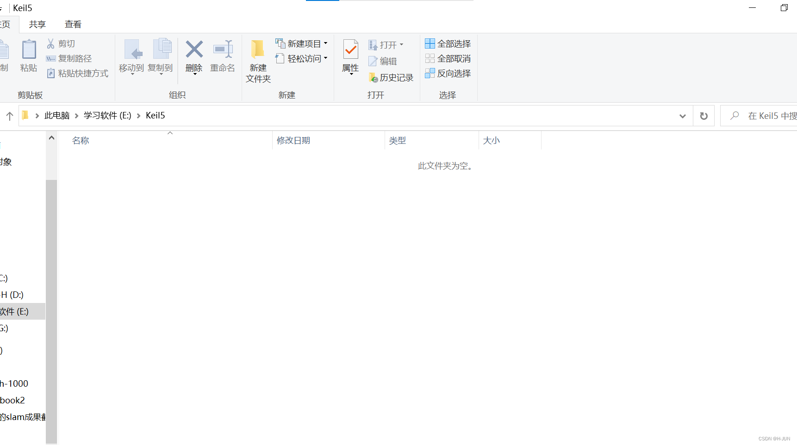This screenshot has width=797, height=445.
Task: Select the (G:) drive in navigation pane
Action: (4, 328)
